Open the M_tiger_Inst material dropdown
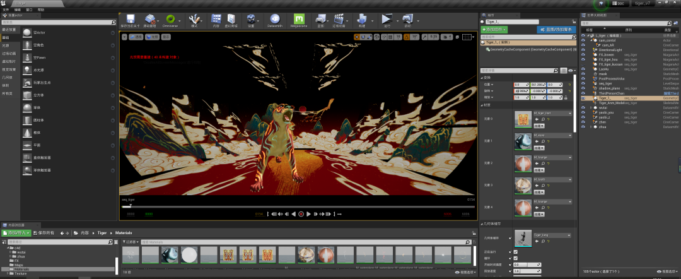This screenshot has height=279, width=681. [553, 113]
